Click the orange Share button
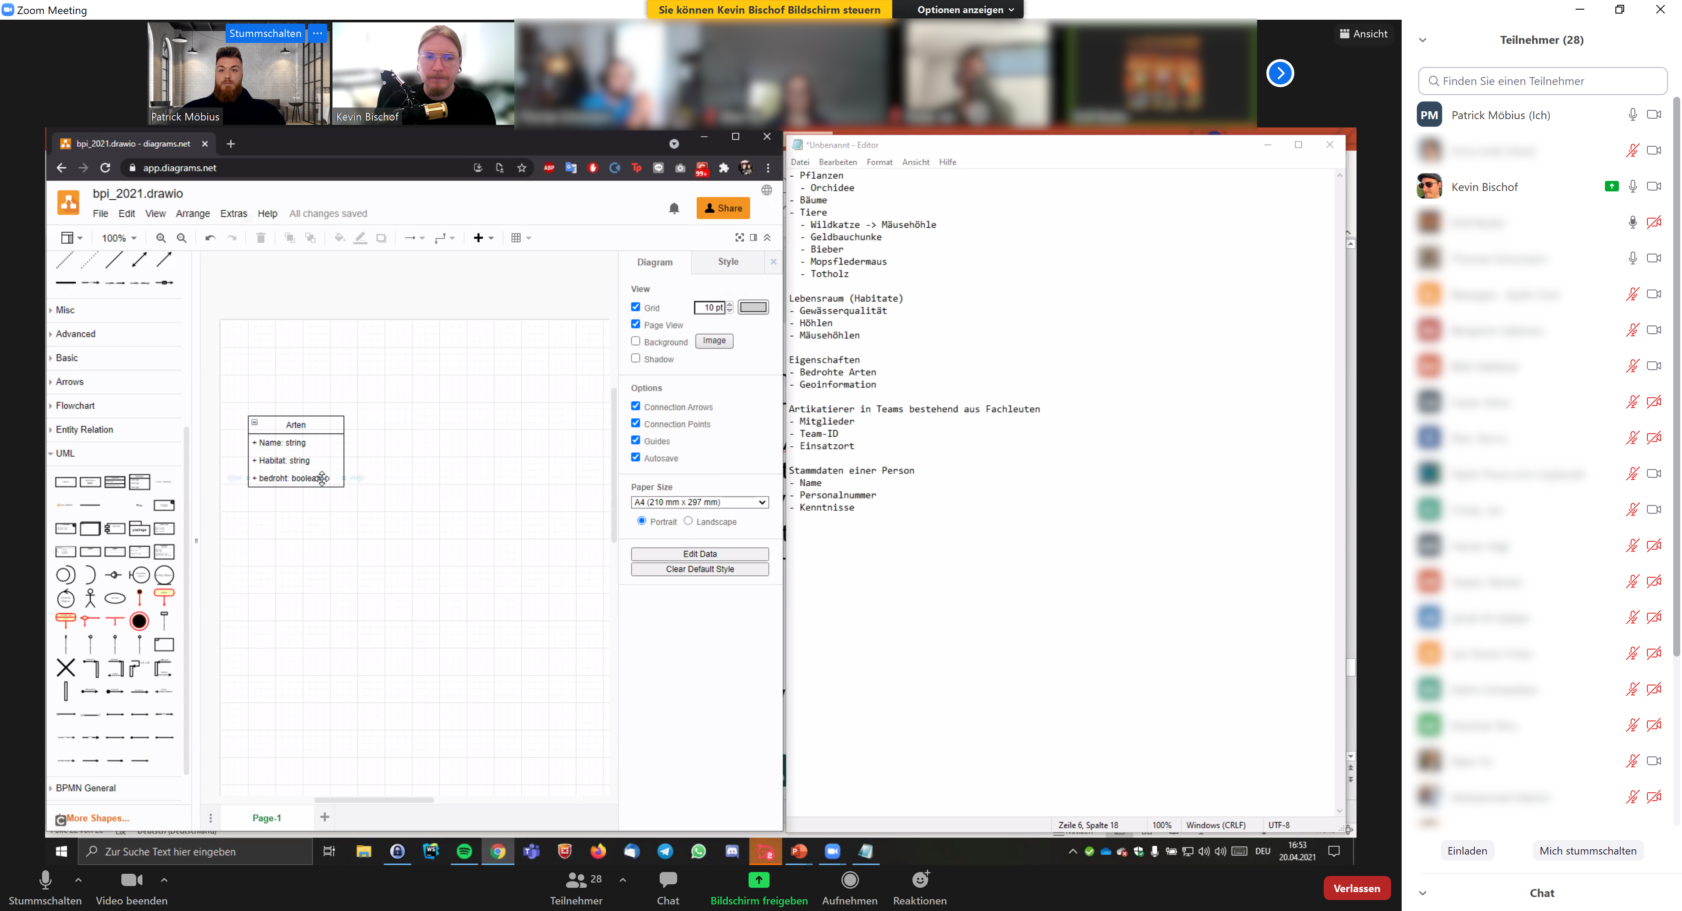 723,208
